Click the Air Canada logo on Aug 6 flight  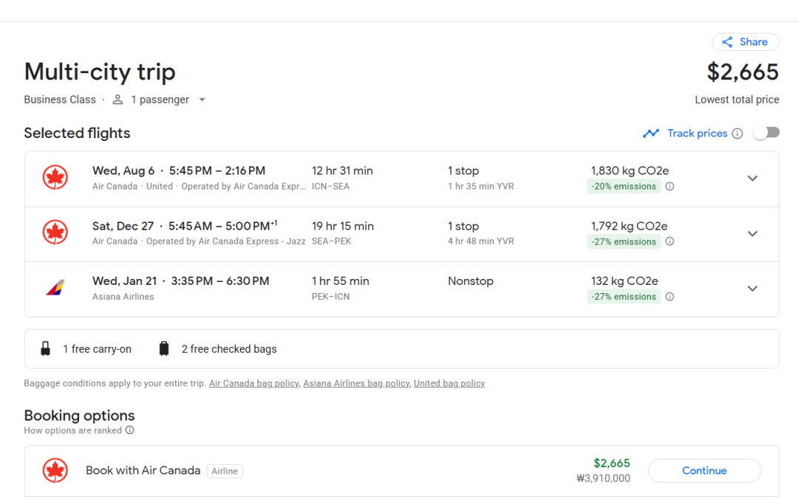[55, 178]
